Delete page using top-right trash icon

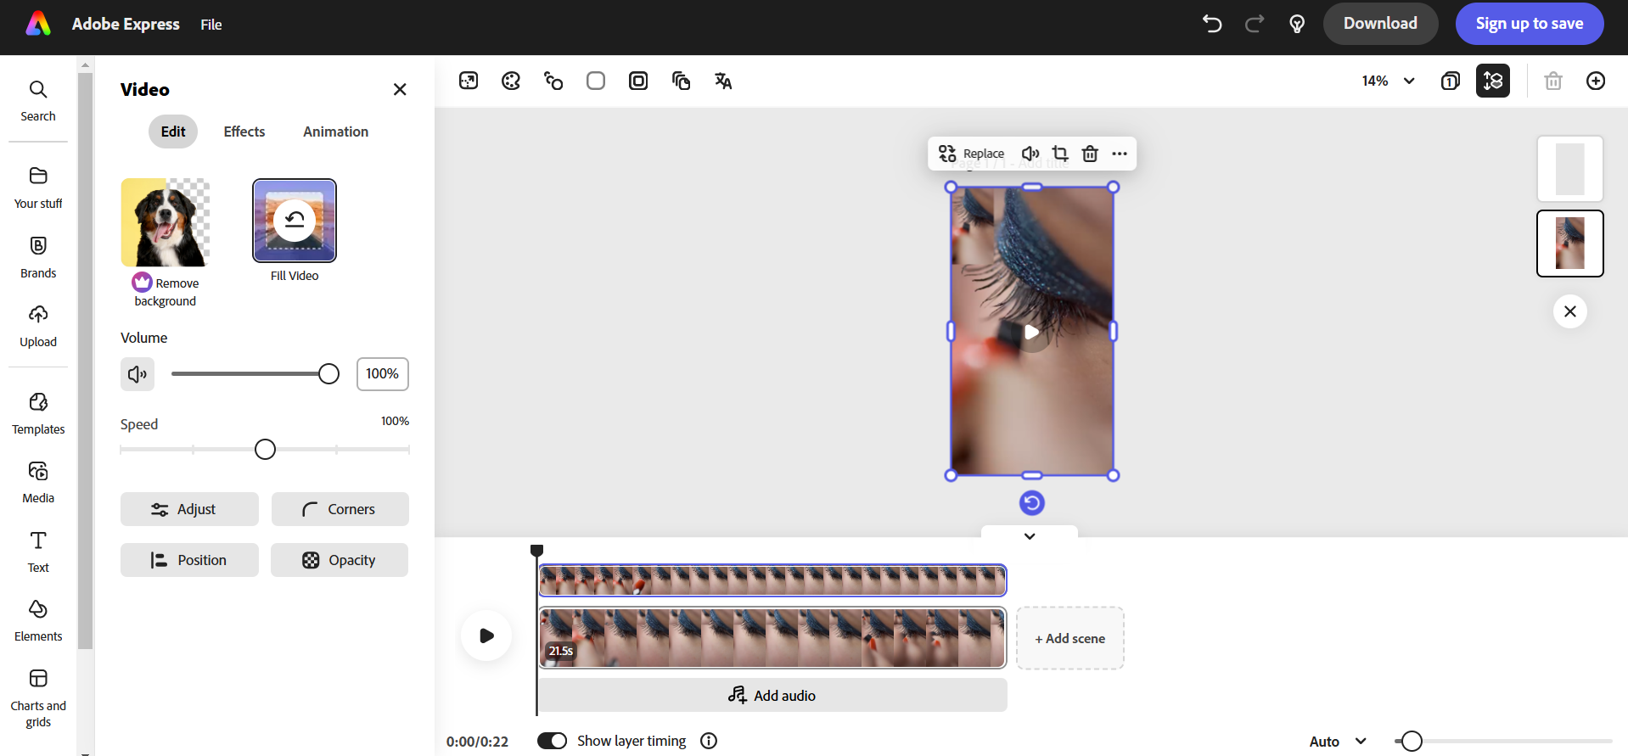click(x=1553, y=81)
